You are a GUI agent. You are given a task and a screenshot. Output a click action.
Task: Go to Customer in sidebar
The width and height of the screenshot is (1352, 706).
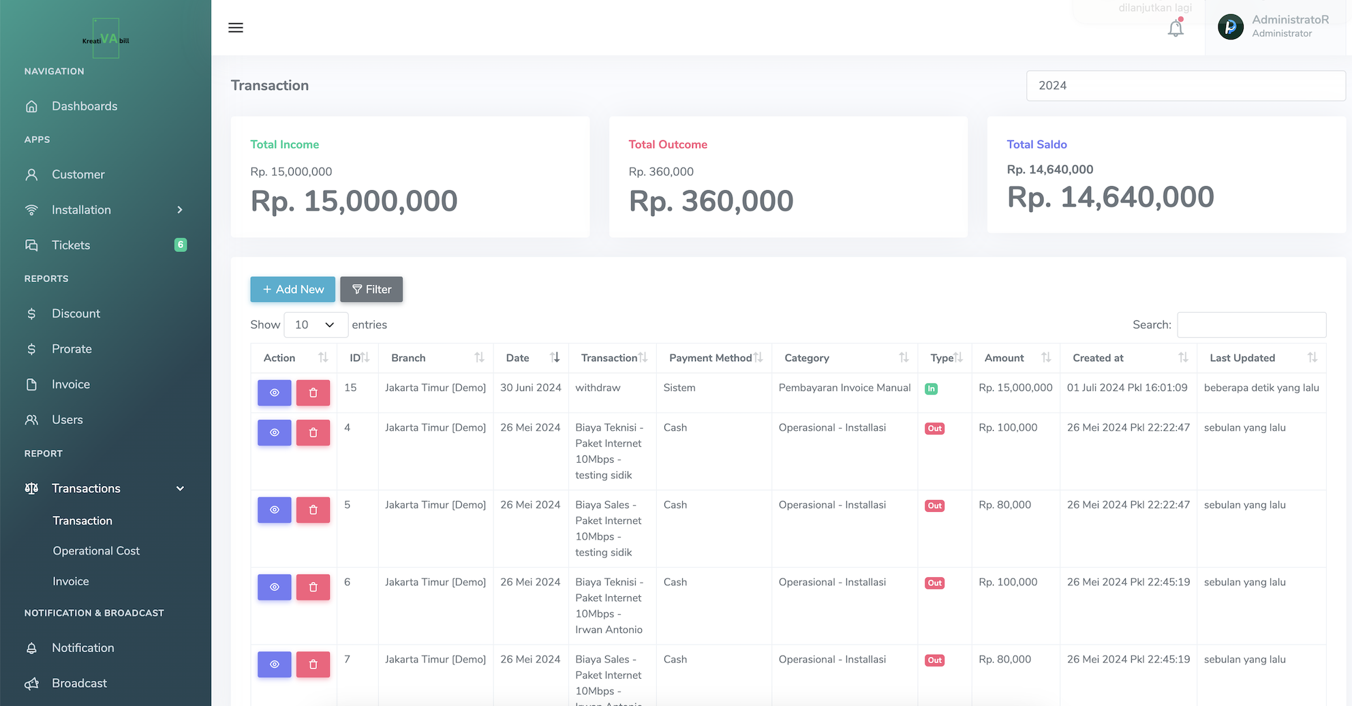tap(78, 174)
